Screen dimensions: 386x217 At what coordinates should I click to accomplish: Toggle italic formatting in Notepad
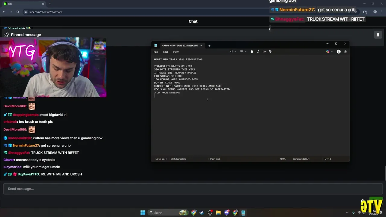(258, 52)
